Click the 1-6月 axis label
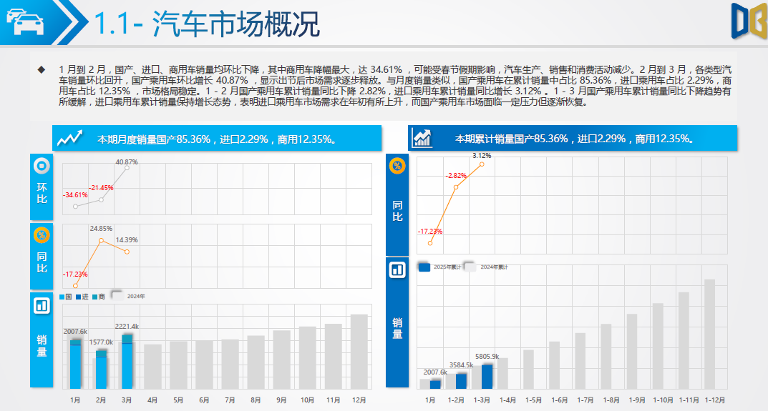 tap(559, 400)
